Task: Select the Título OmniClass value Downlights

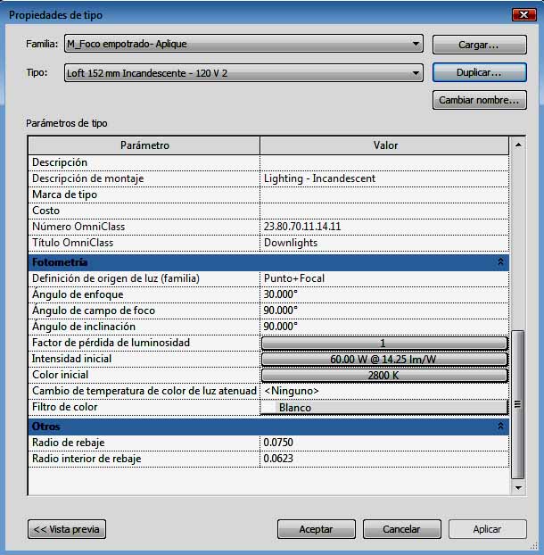Action: pos(384,243)
